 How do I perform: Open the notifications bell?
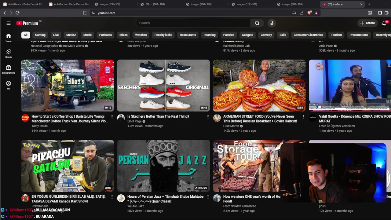click(384, 23)
